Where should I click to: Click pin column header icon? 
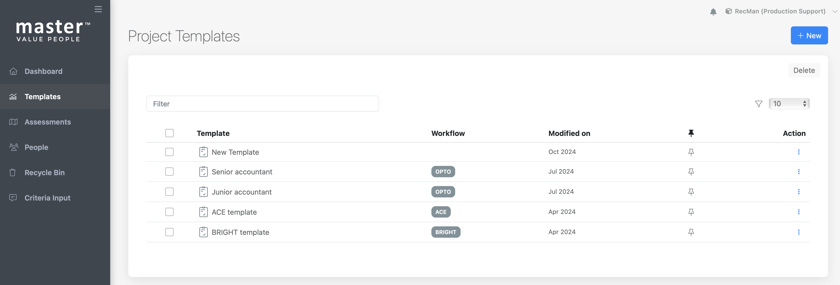tap(691, 133)
